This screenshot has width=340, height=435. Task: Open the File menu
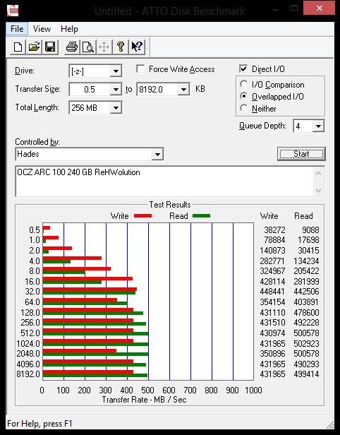pyautogui.click(x=17, y=29)
